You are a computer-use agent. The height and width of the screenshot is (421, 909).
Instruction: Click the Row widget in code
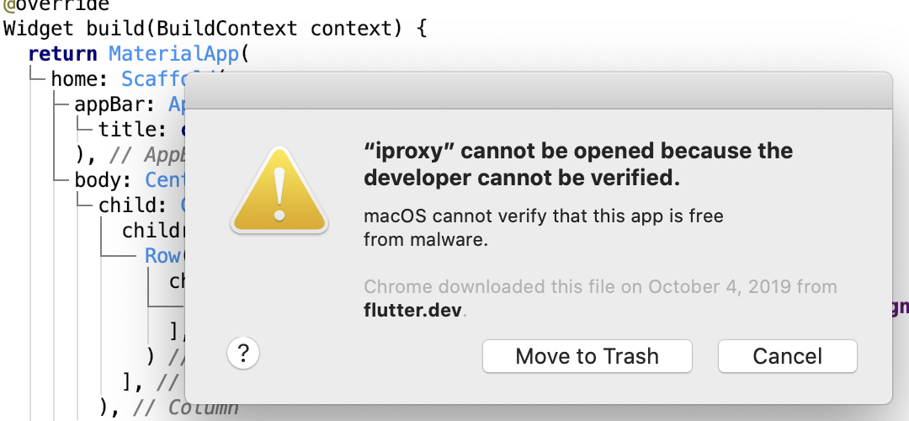(162, 256)
